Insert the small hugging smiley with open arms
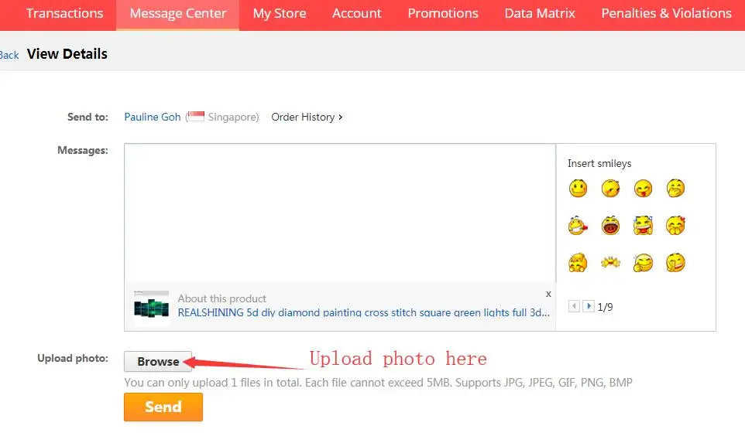This screenshot has height=443, width=745. [610, 263]
